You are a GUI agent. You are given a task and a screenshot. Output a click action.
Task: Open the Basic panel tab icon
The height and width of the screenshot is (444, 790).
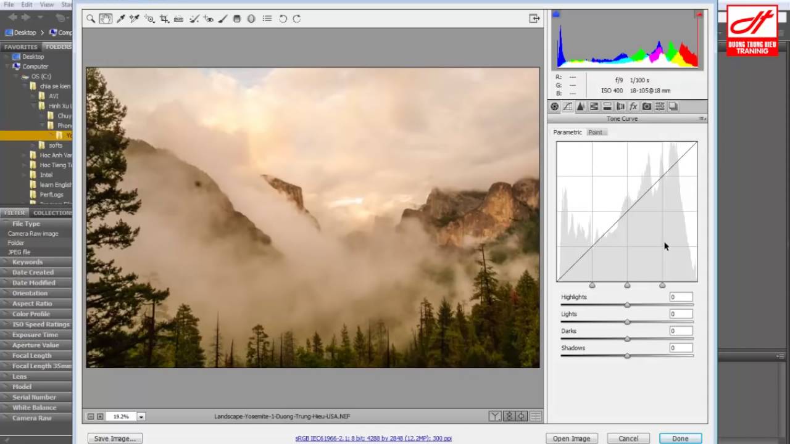pyautogui.click(x=554, y=107)
